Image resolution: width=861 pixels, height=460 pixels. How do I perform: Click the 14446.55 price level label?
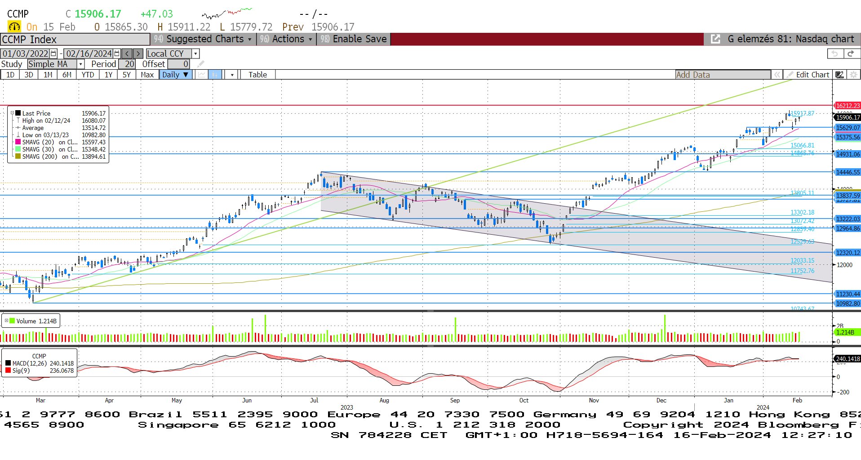[x=848, y=172]
